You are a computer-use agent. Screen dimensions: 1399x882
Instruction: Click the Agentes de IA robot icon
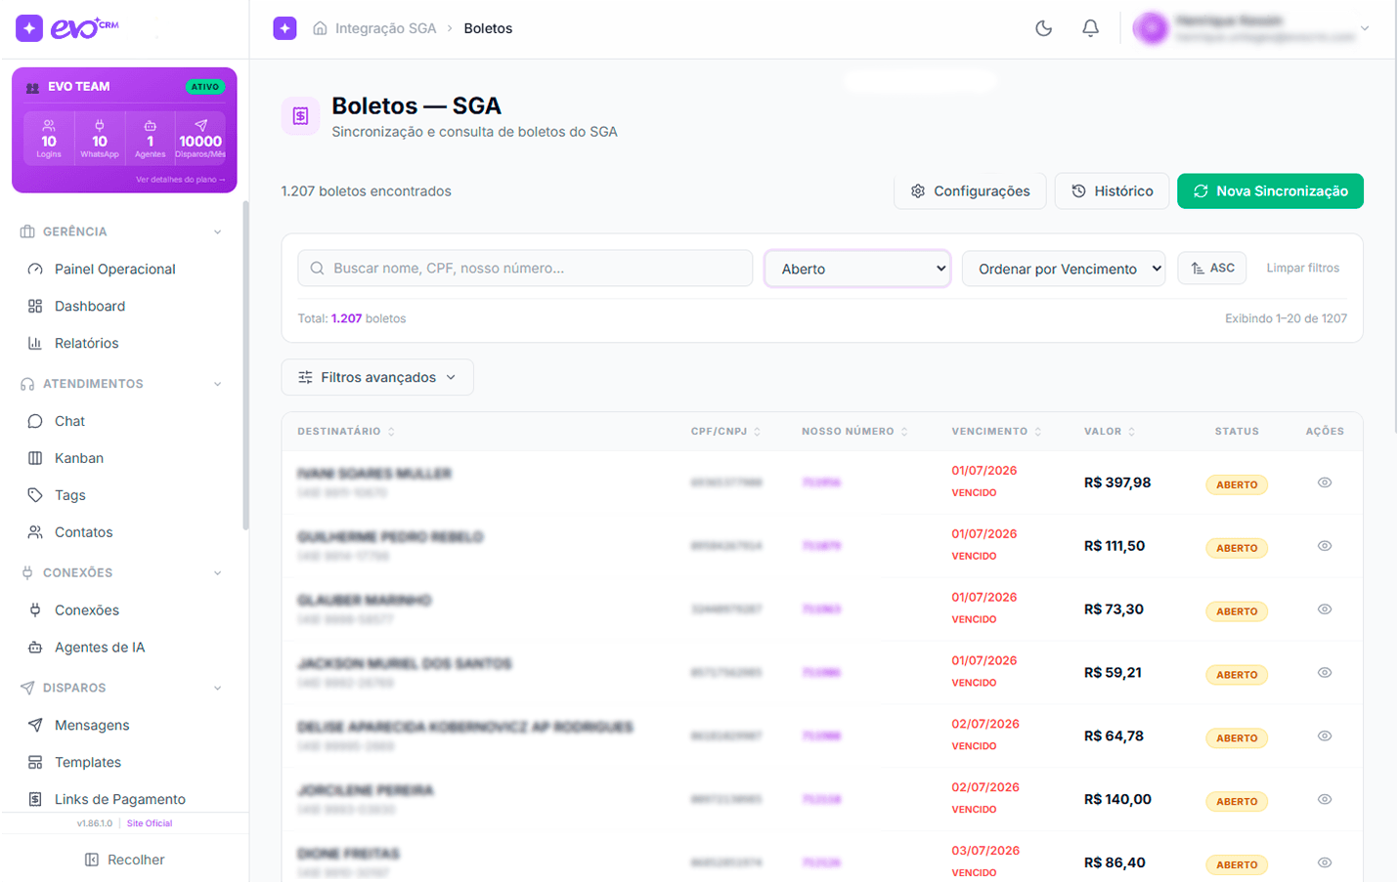pyautogui.click(x=35, y=648)
